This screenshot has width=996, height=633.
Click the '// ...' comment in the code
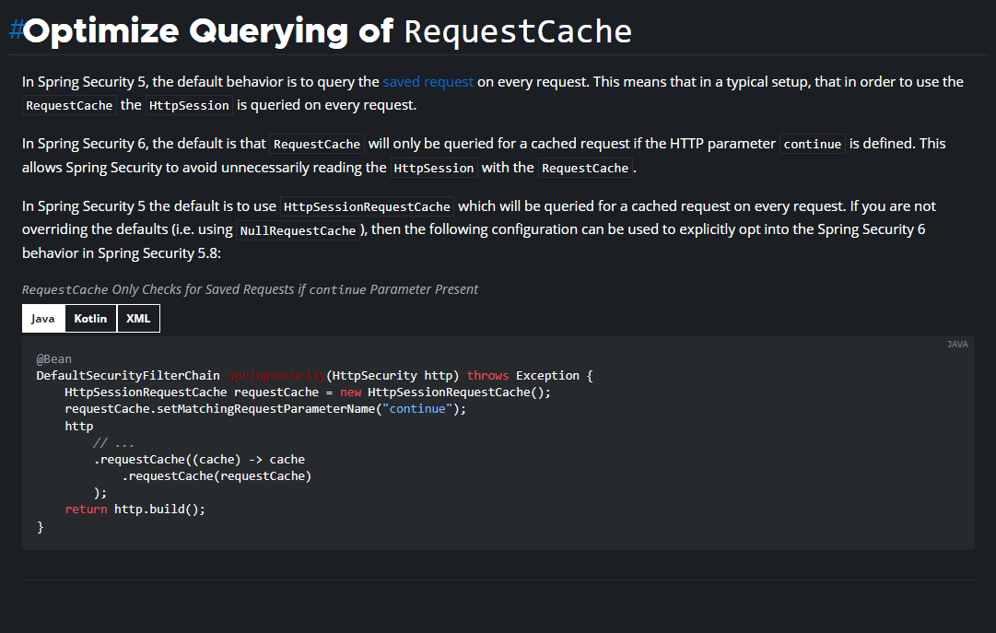[113, 442]
